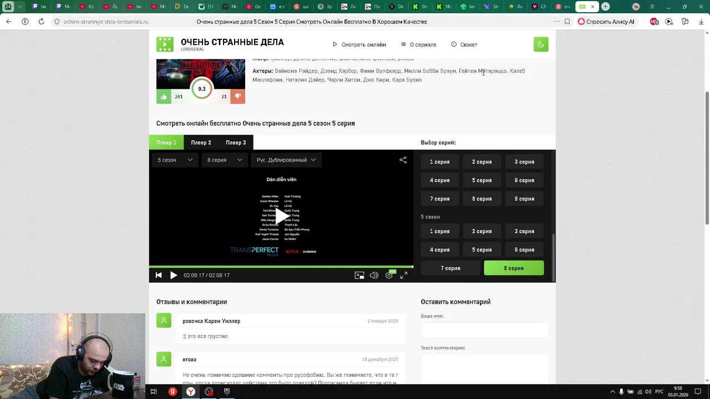
Task: Click avatar of commenter розочка Карен Уиллер
Action: click(x=164, y=320)
